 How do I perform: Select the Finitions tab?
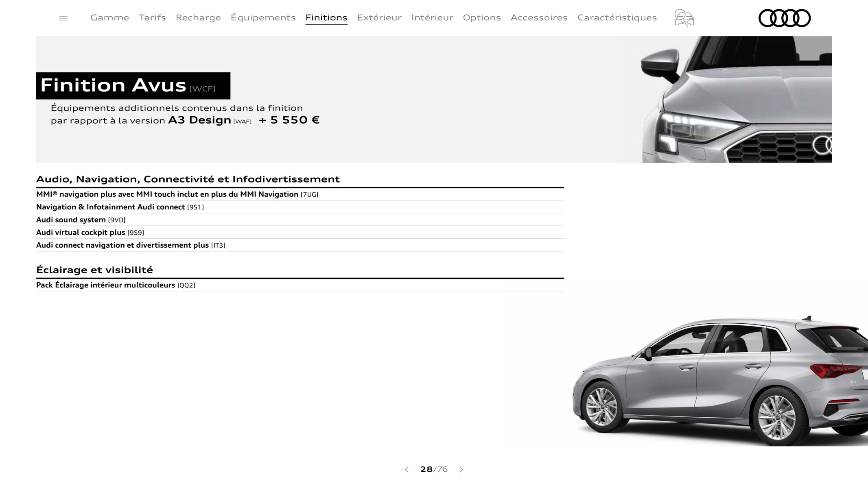click(326, 17)
